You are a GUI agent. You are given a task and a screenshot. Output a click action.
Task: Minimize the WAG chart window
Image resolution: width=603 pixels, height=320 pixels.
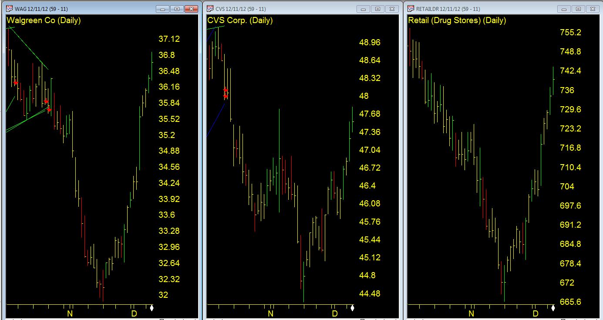[163, 9]
